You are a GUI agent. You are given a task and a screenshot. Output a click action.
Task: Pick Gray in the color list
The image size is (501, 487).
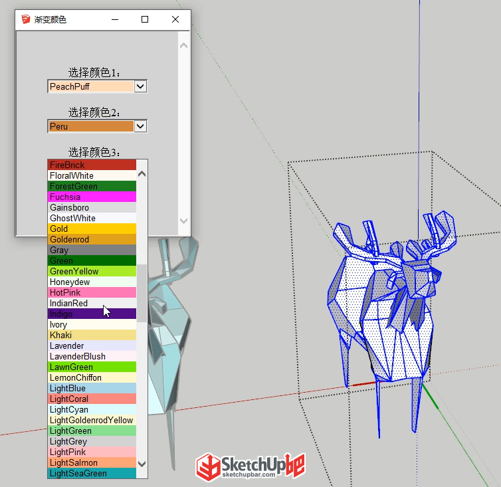(92, 250)
